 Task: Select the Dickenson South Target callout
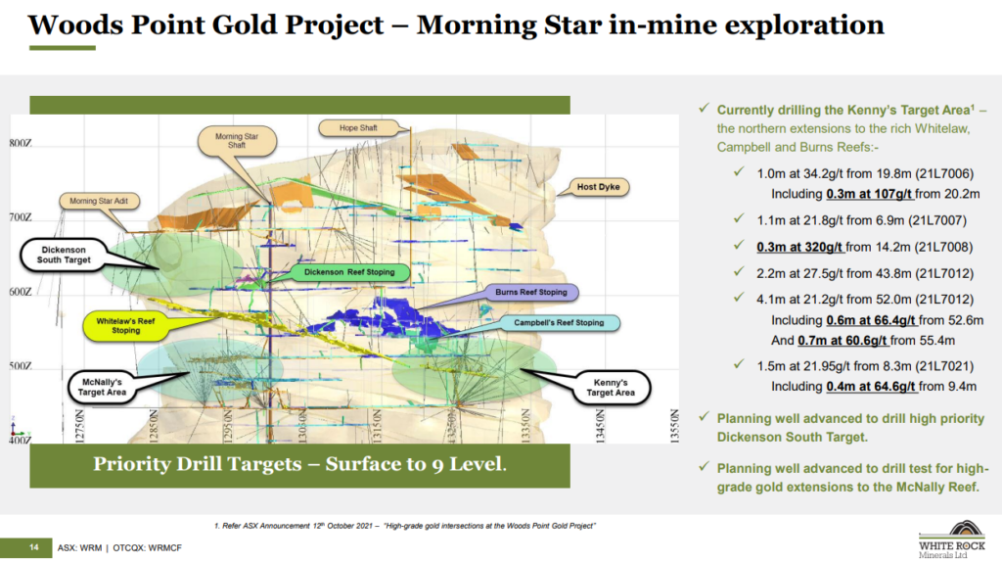[x=64, y=255]
